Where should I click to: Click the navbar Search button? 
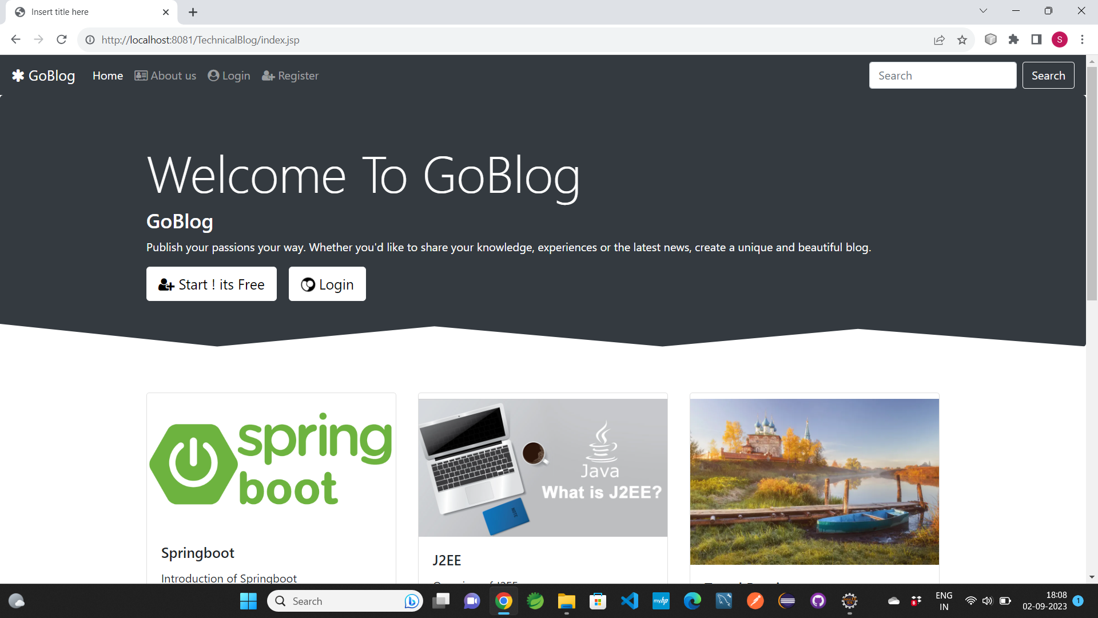pos(1048,76)
